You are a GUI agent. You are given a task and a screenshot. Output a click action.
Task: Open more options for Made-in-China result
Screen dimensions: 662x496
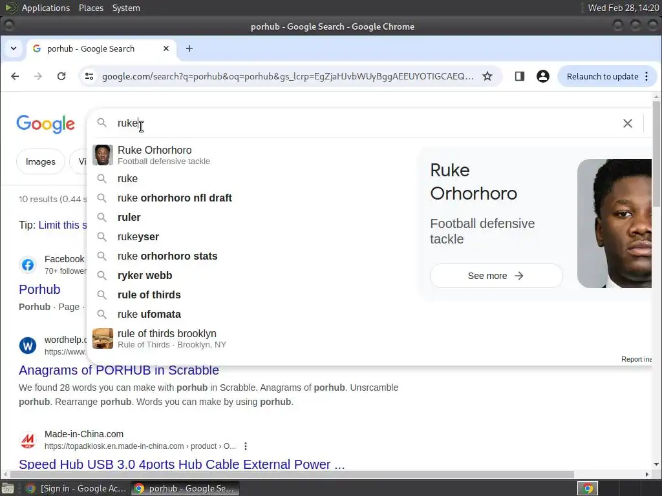[x=246, y=446]
